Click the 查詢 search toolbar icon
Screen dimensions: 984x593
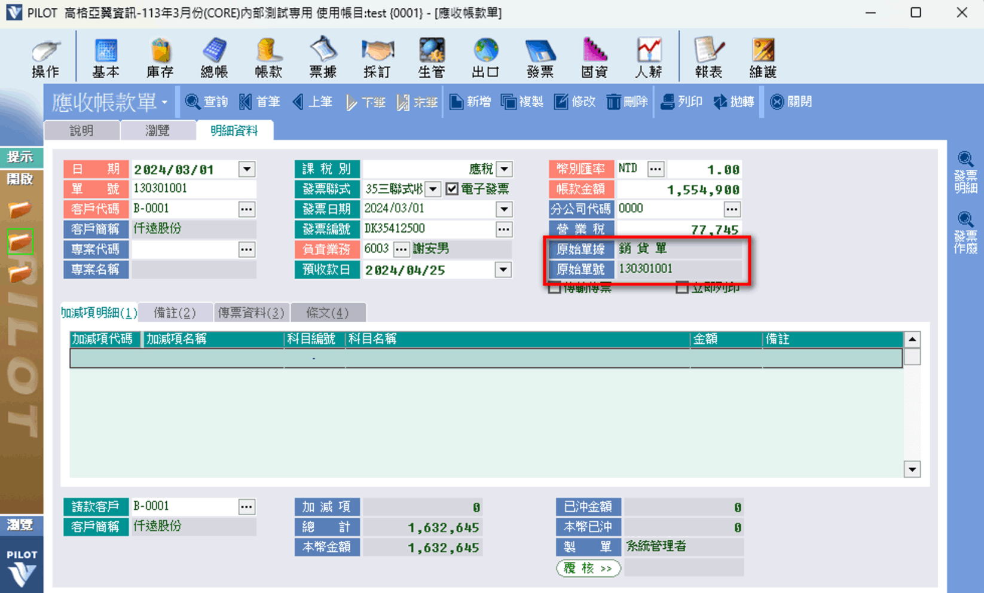(x=206, y=102)
